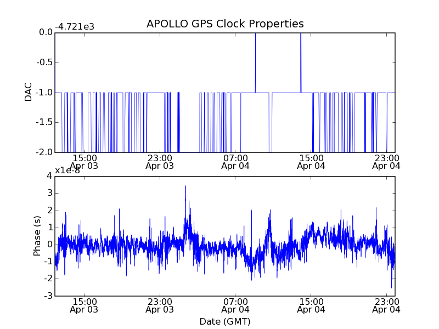Click the phase plot '-3' tick label
This screenshot has width=439, height=329.
(x=48, y=296)
